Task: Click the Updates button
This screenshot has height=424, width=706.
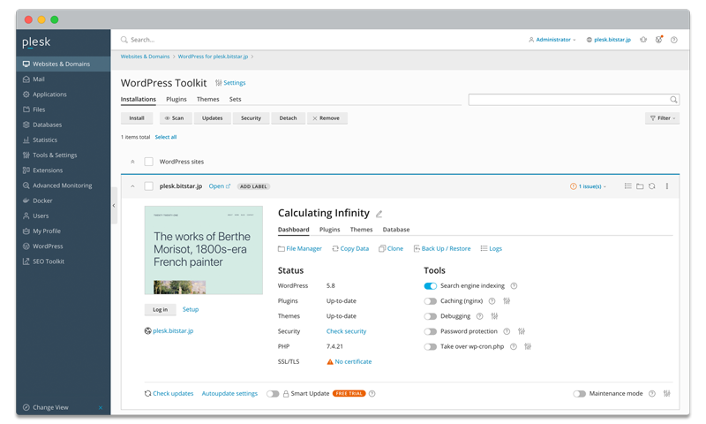Action: tap(212, 118)
